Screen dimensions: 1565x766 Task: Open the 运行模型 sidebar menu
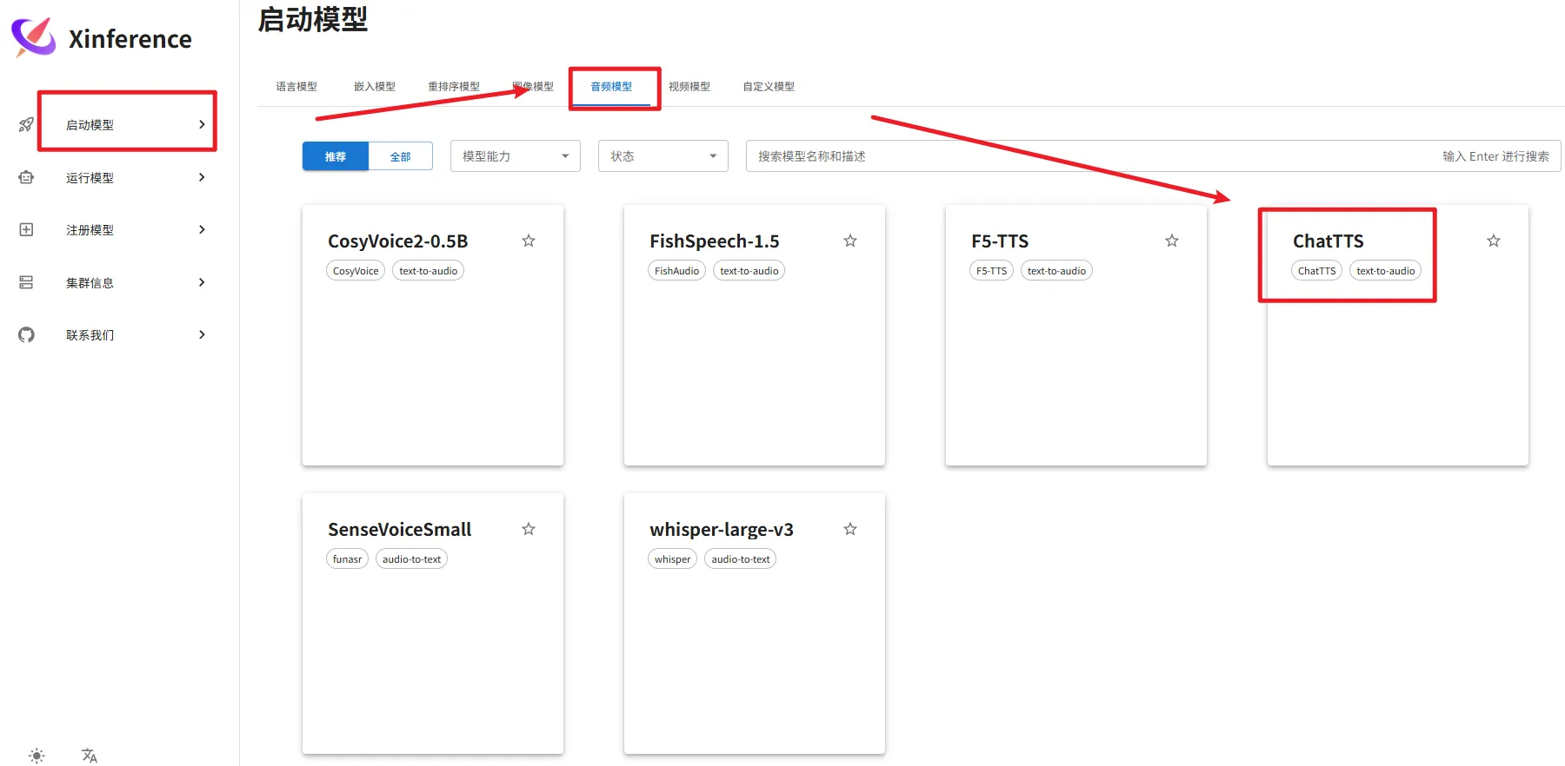click(x=120, y=177)
